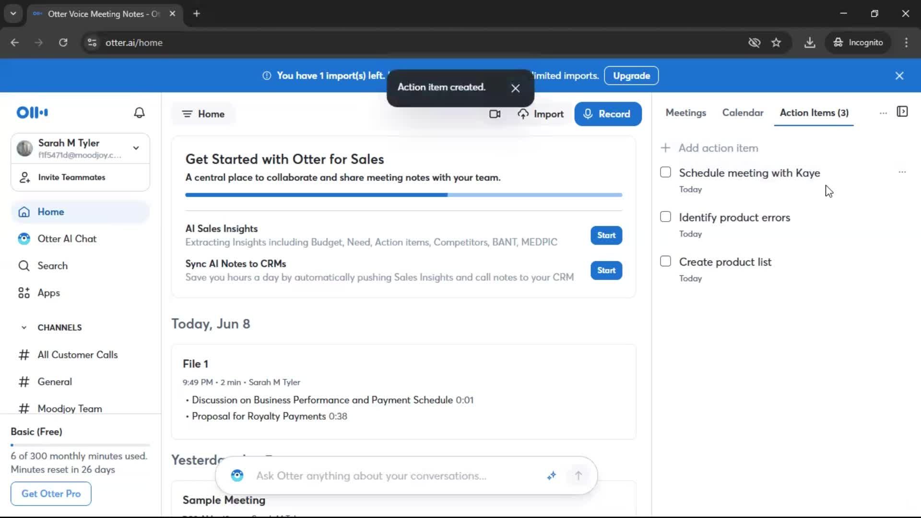Click the video camera meeting icon

495,114
